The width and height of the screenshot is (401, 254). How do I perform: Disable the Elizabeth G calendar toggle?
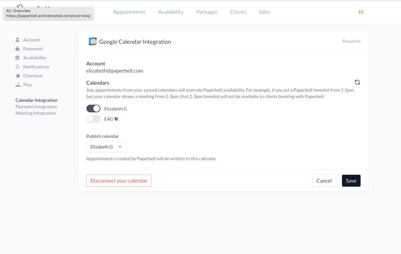click(94, 109)
